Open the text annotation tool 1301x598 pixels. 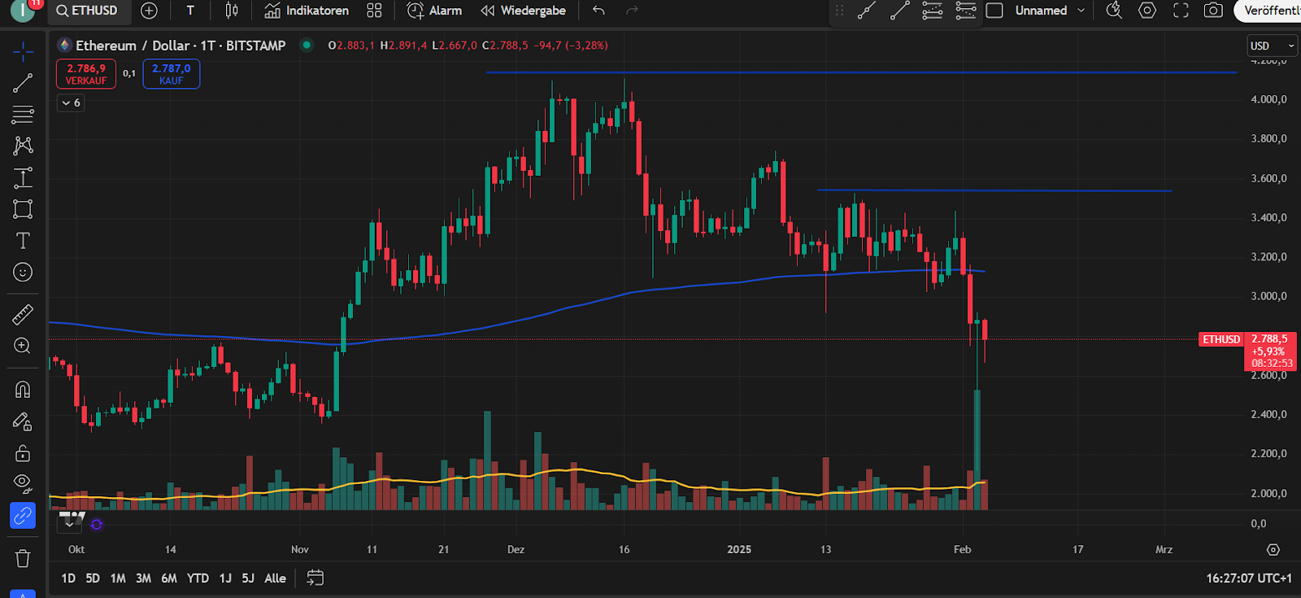23,241
